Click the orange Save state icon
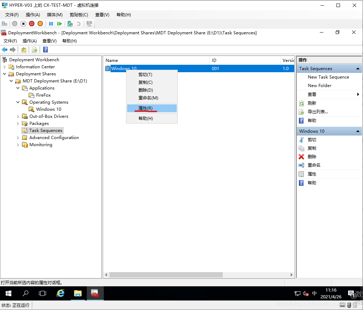Screen dimensions: 363x310 [40, 24]
